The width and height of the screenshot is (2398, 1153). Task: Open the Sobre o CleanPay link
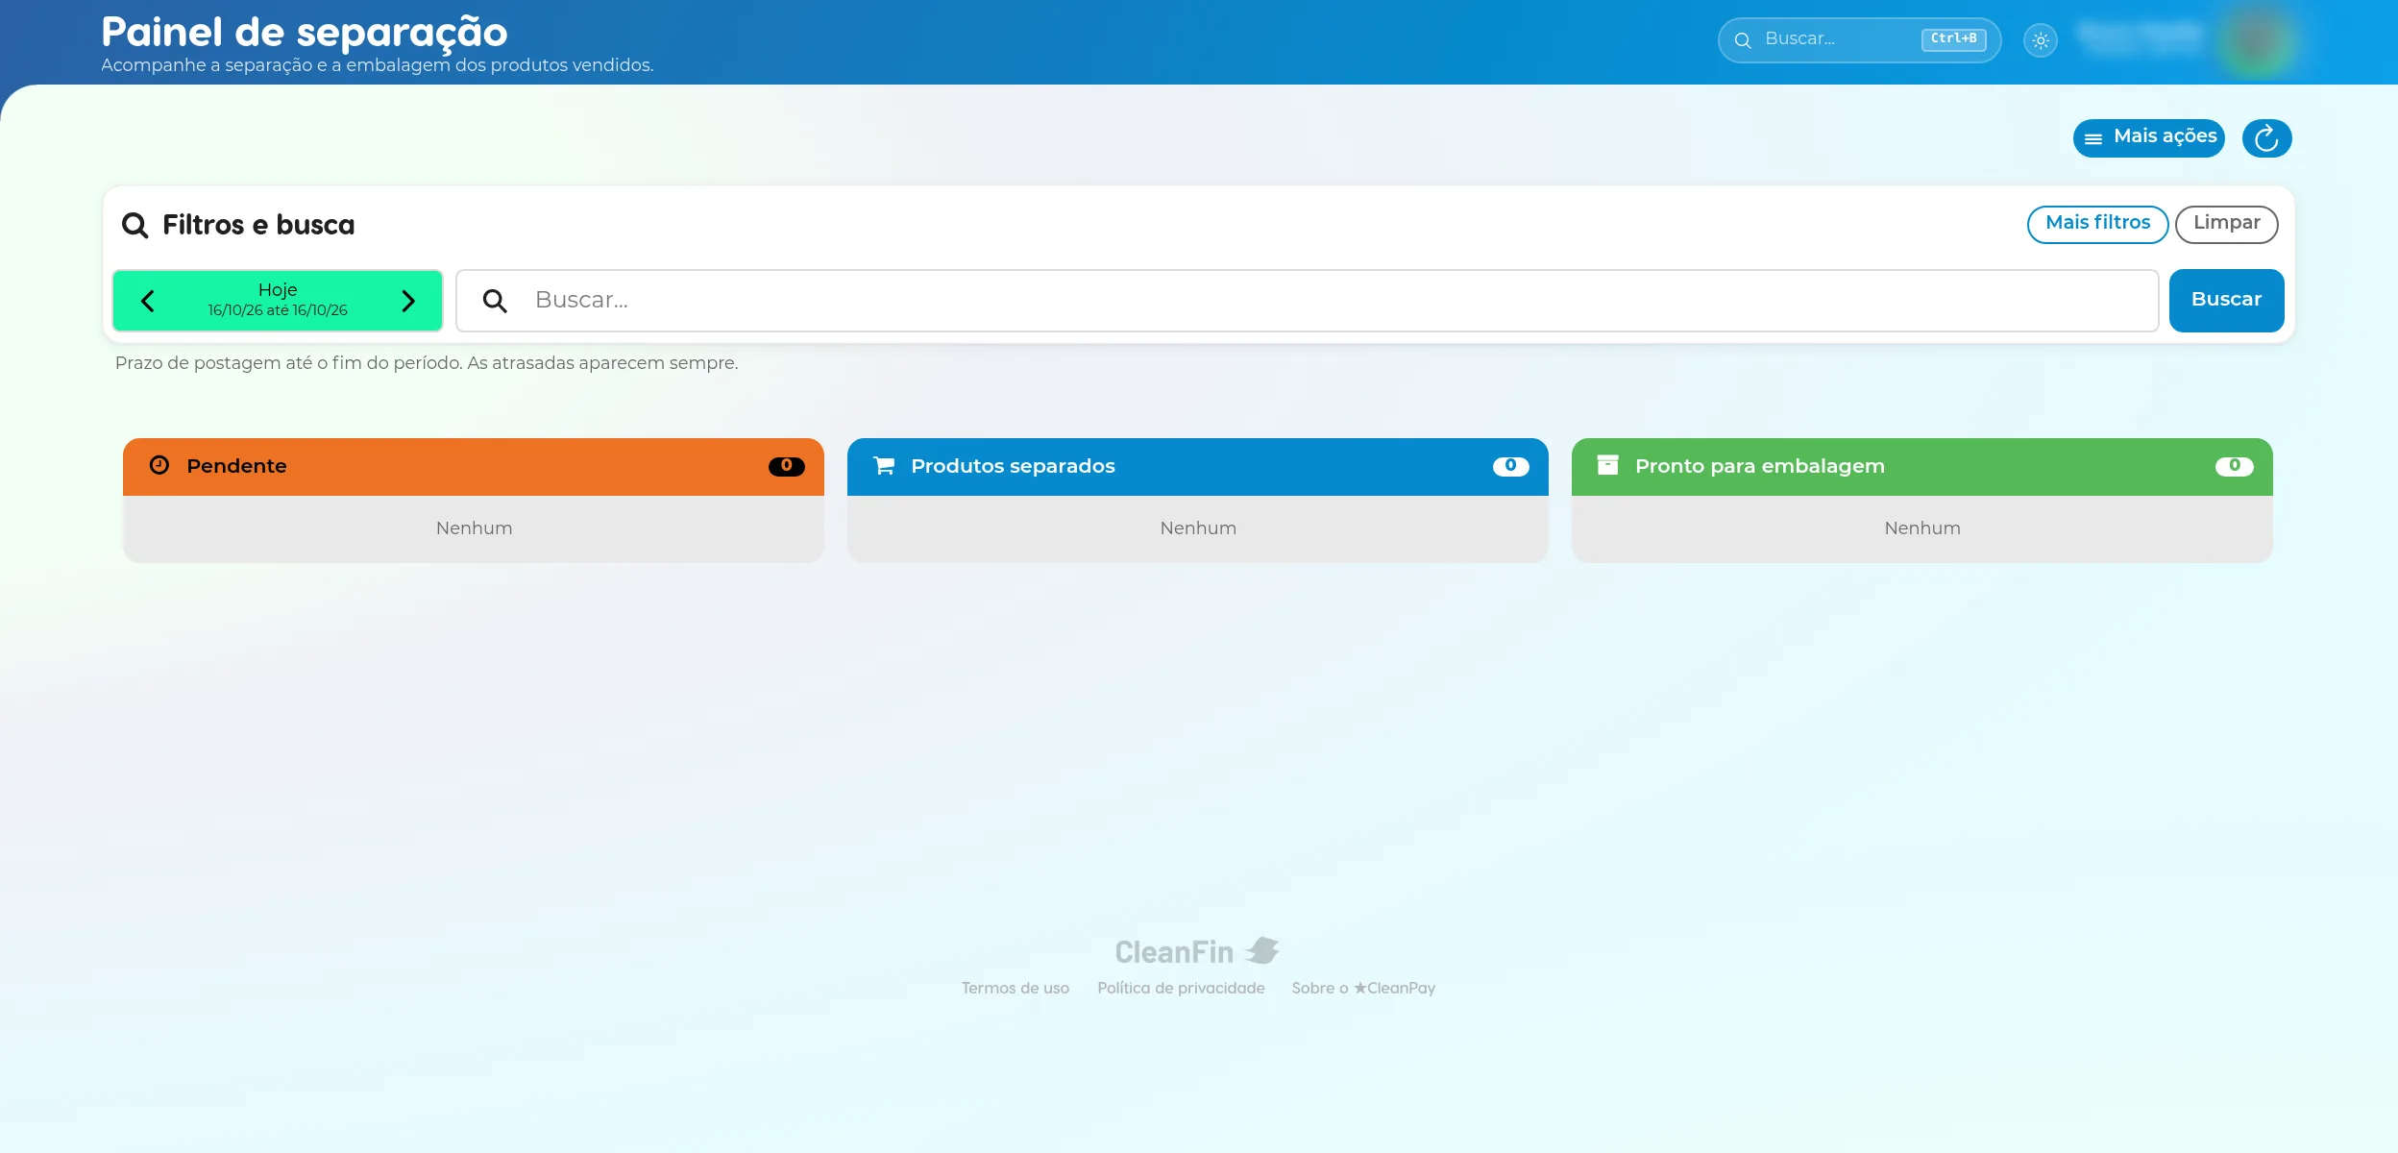tap(1363, 988)
